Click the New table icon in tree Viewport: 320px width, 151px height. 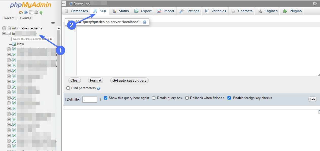(14, 44)
